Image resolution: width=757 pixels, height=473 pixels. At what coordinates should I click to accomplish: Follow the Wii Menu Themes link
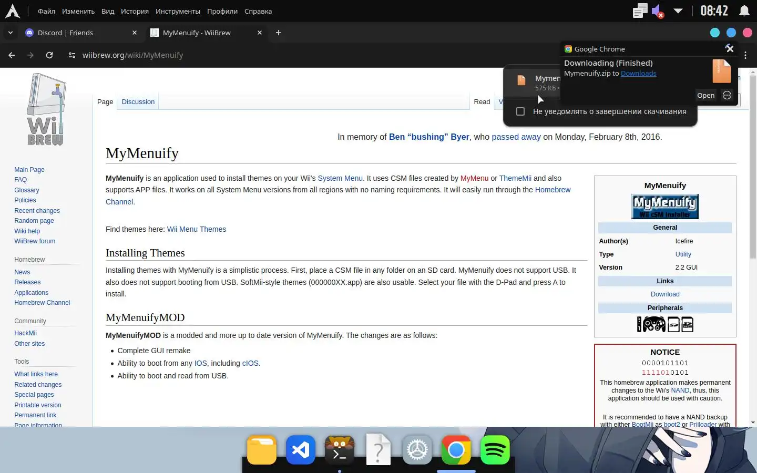[x=197, y=229]
